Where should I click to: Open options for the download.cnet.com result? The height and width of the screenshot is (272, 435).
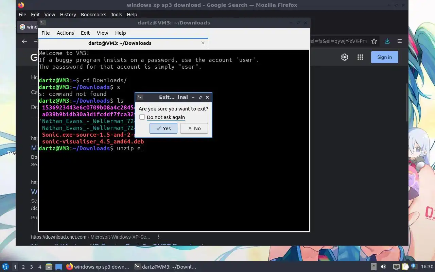click(159, 237)
